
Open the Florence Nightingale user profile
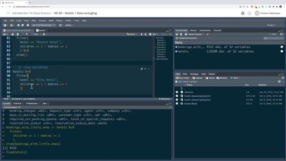click(x=267, y=13)
